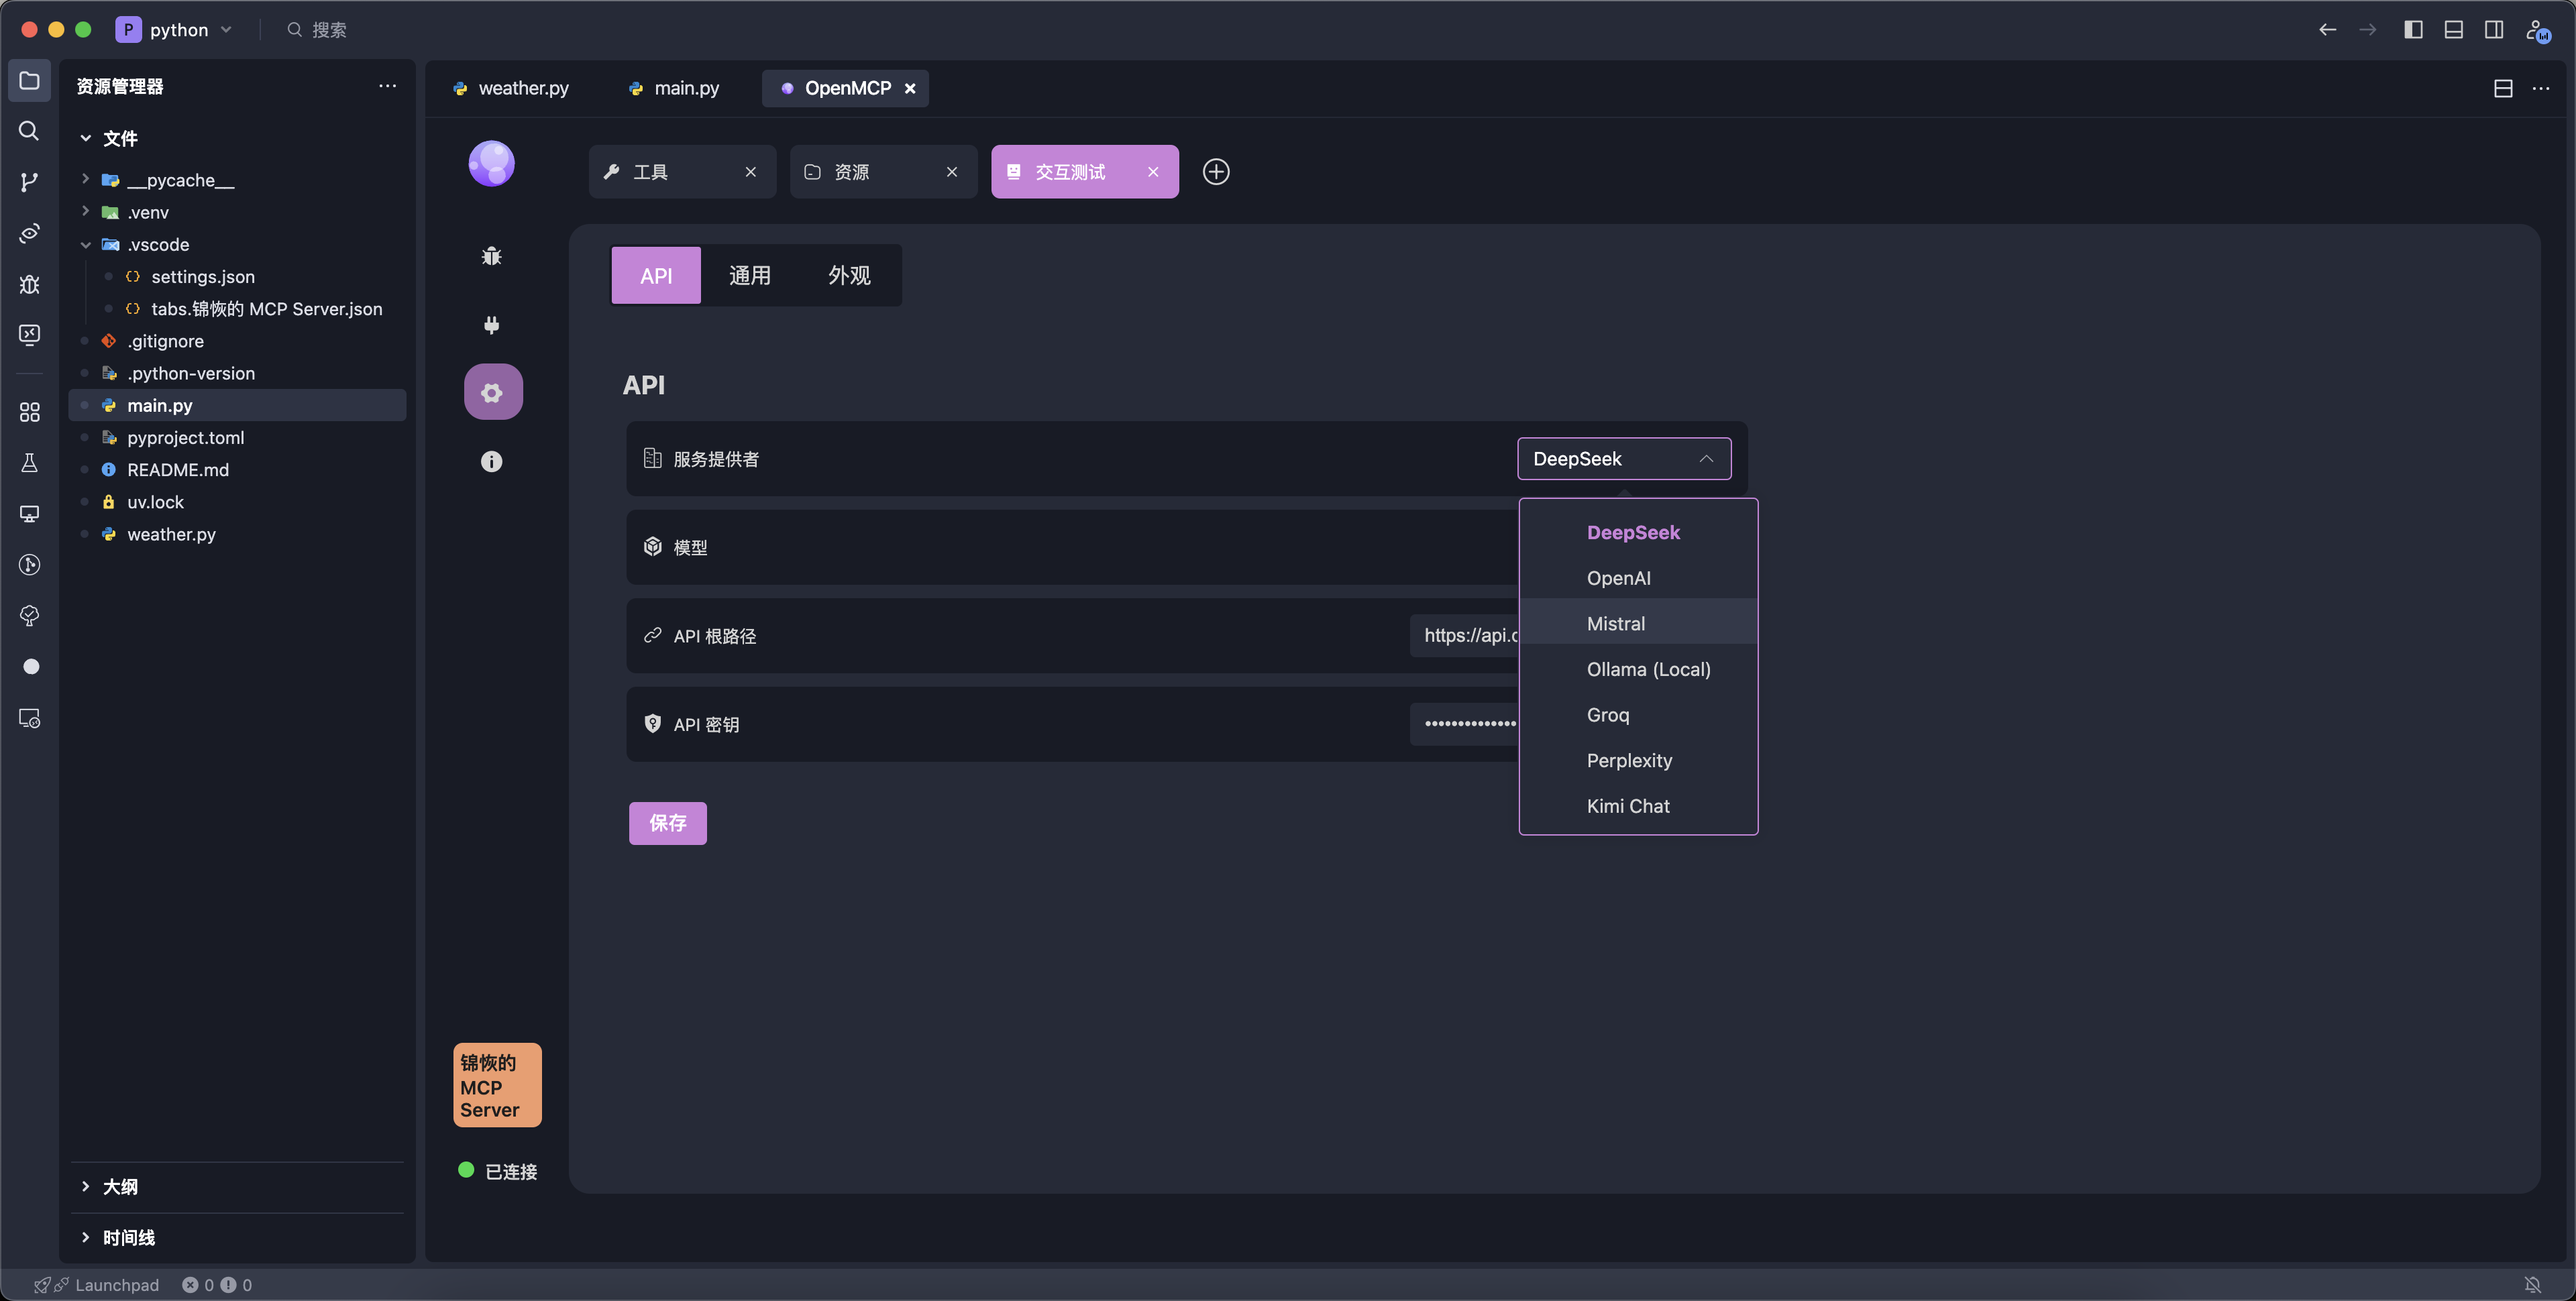Click the 锦恢的 MCP Server badge
Viewport: 2576px width, 1301px height.
(x=497, y=1085)
